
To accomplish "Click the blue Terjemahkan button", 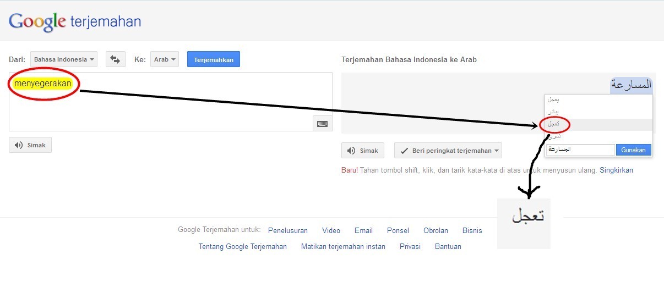I will point(214,59).
